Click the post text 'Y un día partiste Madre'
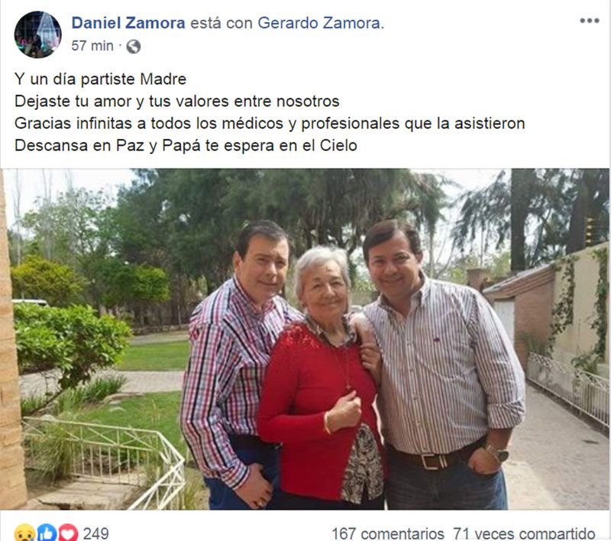Screen dimensions: 611x541 coord(101,79)
